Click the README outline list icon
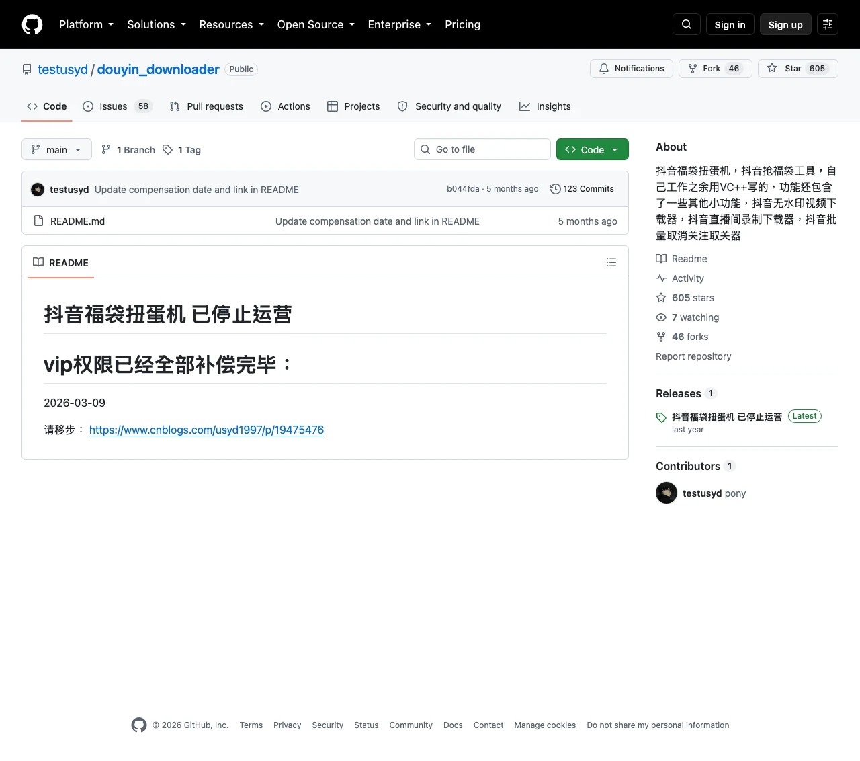Viewport: 860px width, 761px height. (611, 262)
